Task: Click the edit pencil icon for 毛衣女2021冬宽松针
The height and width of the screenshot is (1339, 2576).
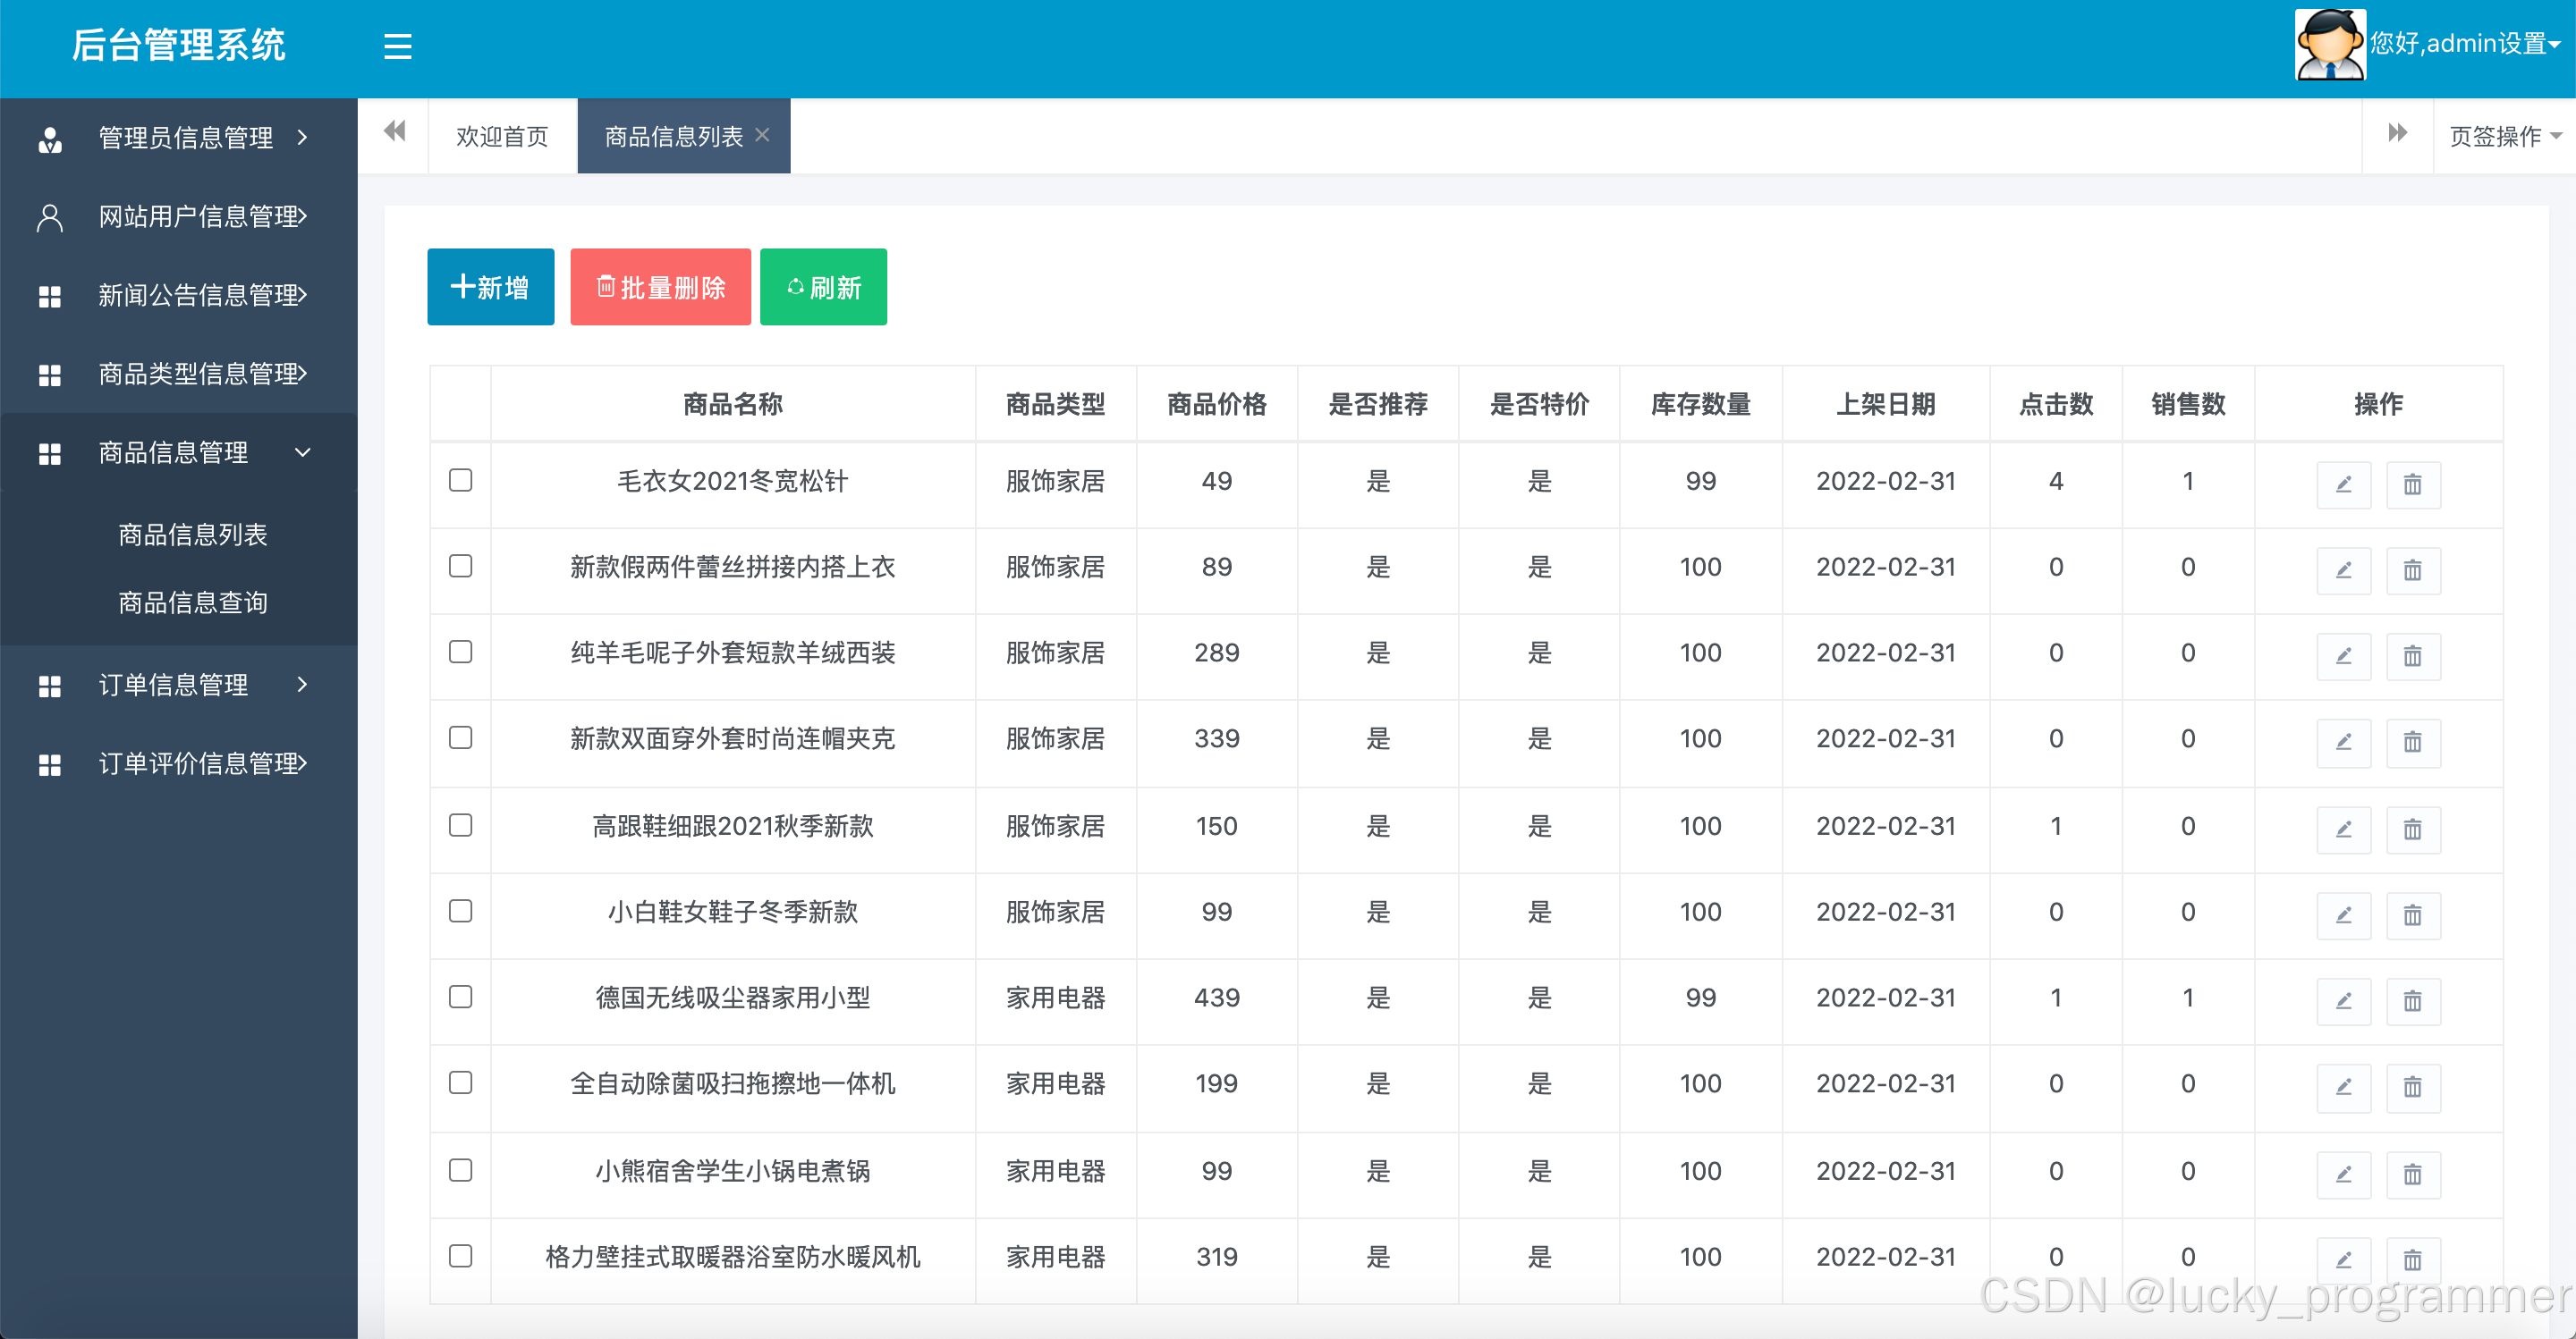Action: [x=2343, y=484]
